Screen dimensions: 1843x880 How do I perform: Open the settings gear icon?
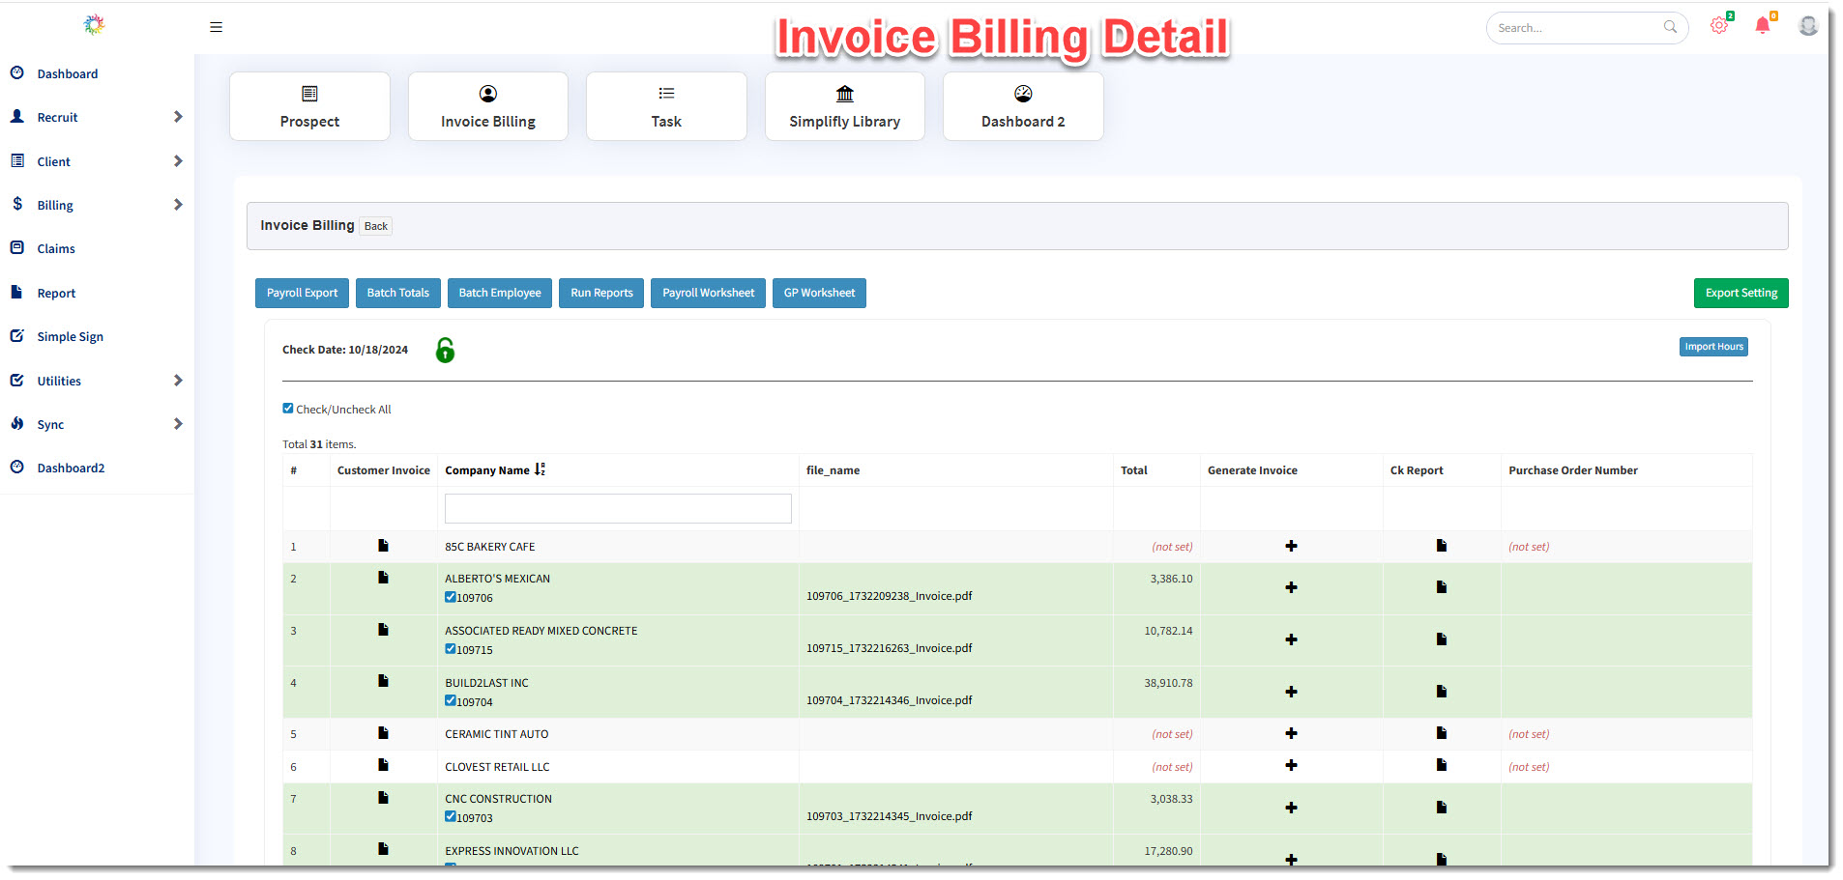coord(1718,26)
